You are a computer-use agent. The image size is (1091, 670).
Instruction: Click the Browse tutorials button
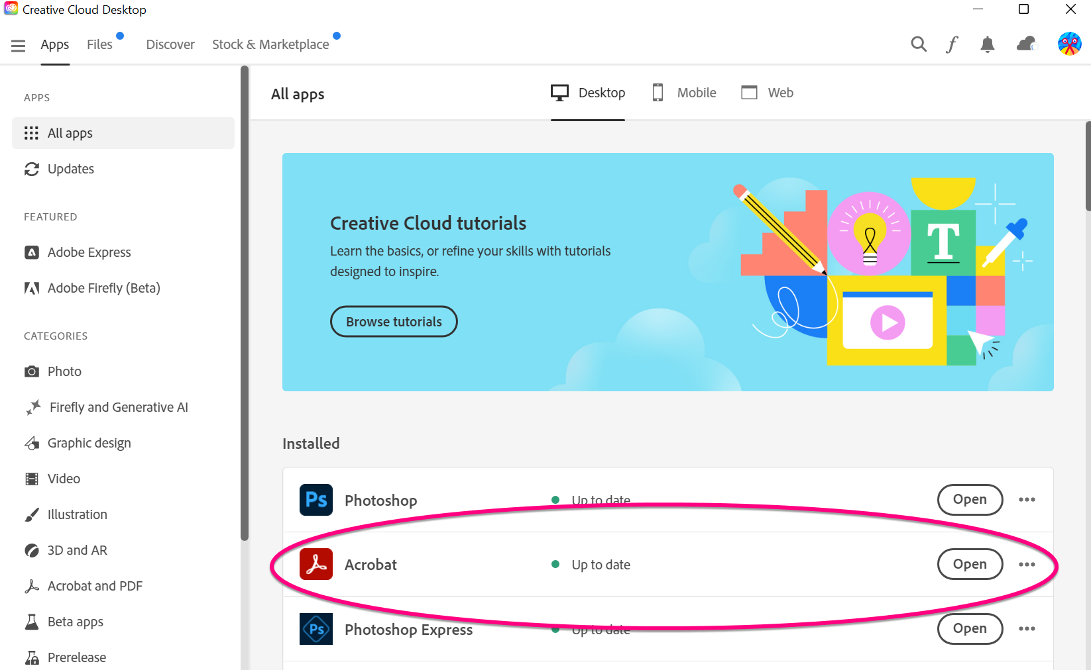click(394, 322)
